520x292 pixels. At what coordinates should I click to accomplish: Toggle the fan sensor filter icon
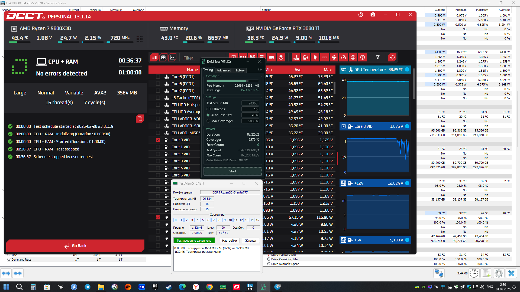(x=334, y=57)
